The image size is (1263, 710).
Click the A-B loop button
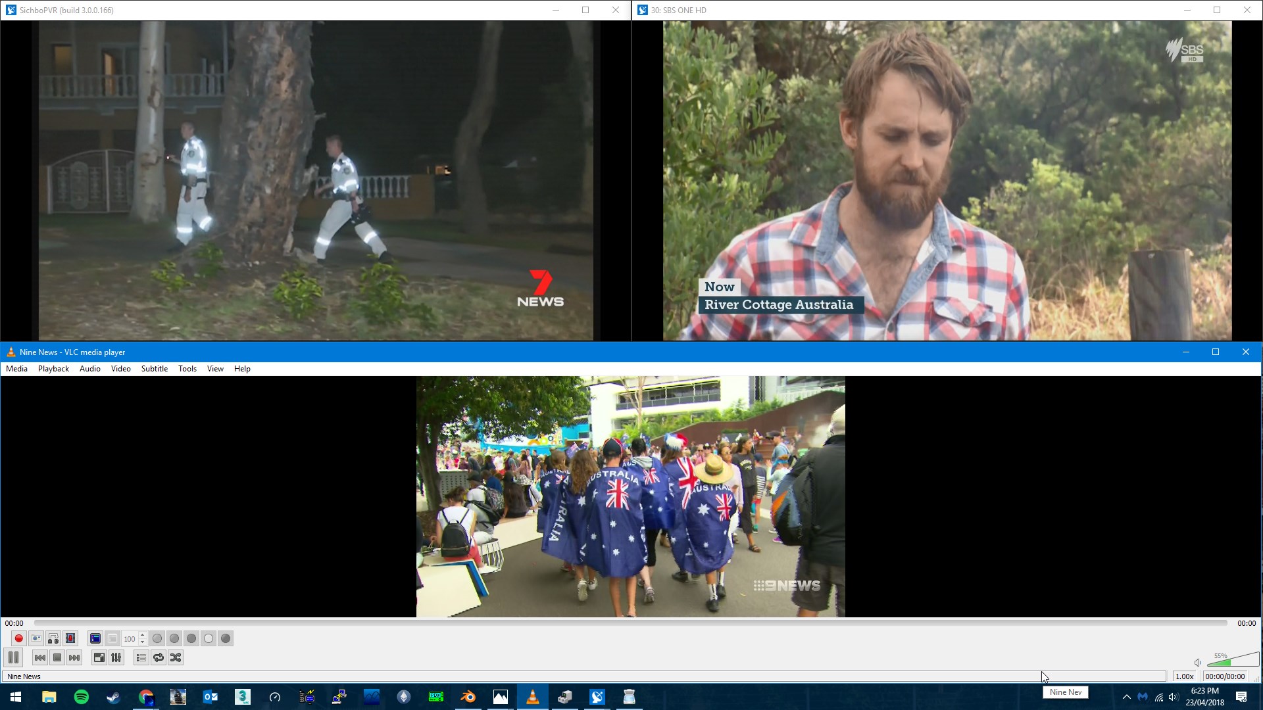[x=53, y=638]
